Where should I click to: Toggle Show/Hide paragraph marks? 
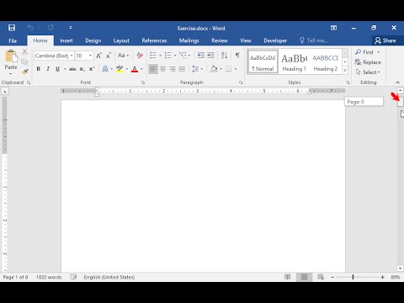click(x=237, y=56)
